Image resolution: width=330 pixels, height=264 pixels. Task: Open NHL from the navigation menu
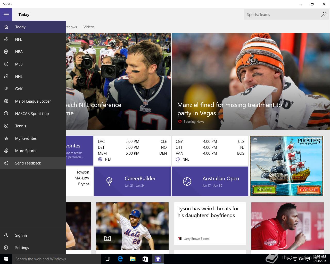click(33, 76)
